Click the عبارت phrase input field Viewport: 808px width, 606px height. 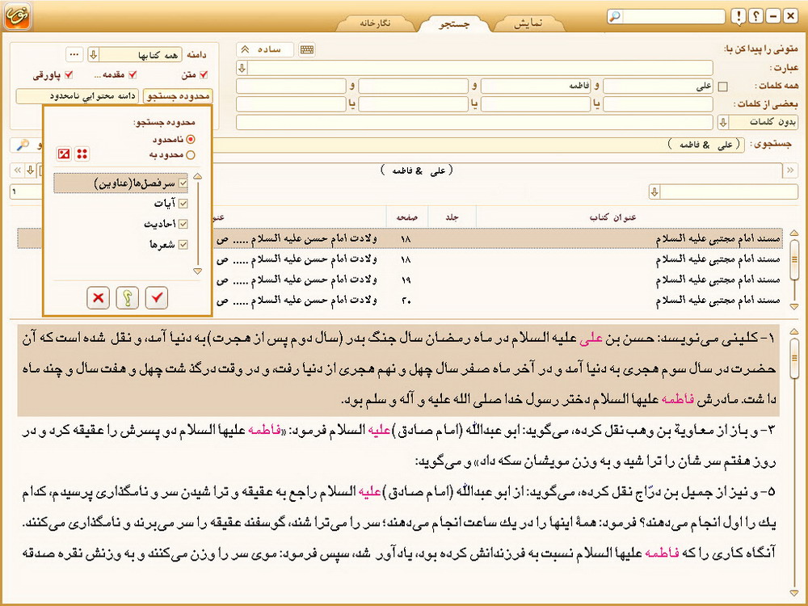tap(480, 68)
